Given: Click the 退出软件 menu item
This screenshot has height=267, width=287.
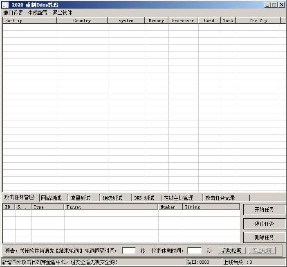Looking at the screenshot, I should pos(62,13).
